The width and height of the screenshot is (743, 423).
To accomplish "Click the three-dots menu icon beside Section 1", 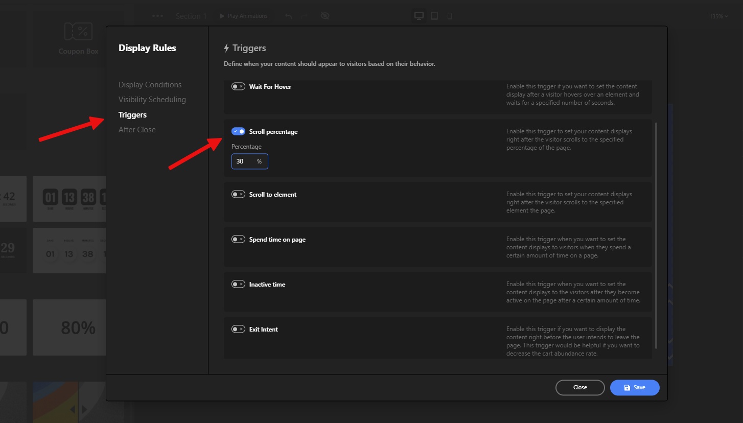I will [x=157, y=16].
